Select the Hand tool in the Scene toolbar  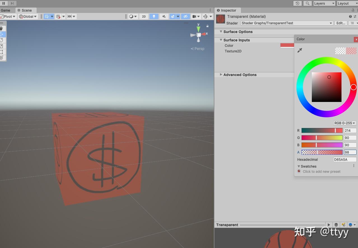(x=2, y=28)
